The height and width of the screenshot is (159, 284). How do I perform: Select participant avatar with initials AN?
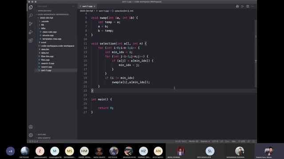[158, 151]
